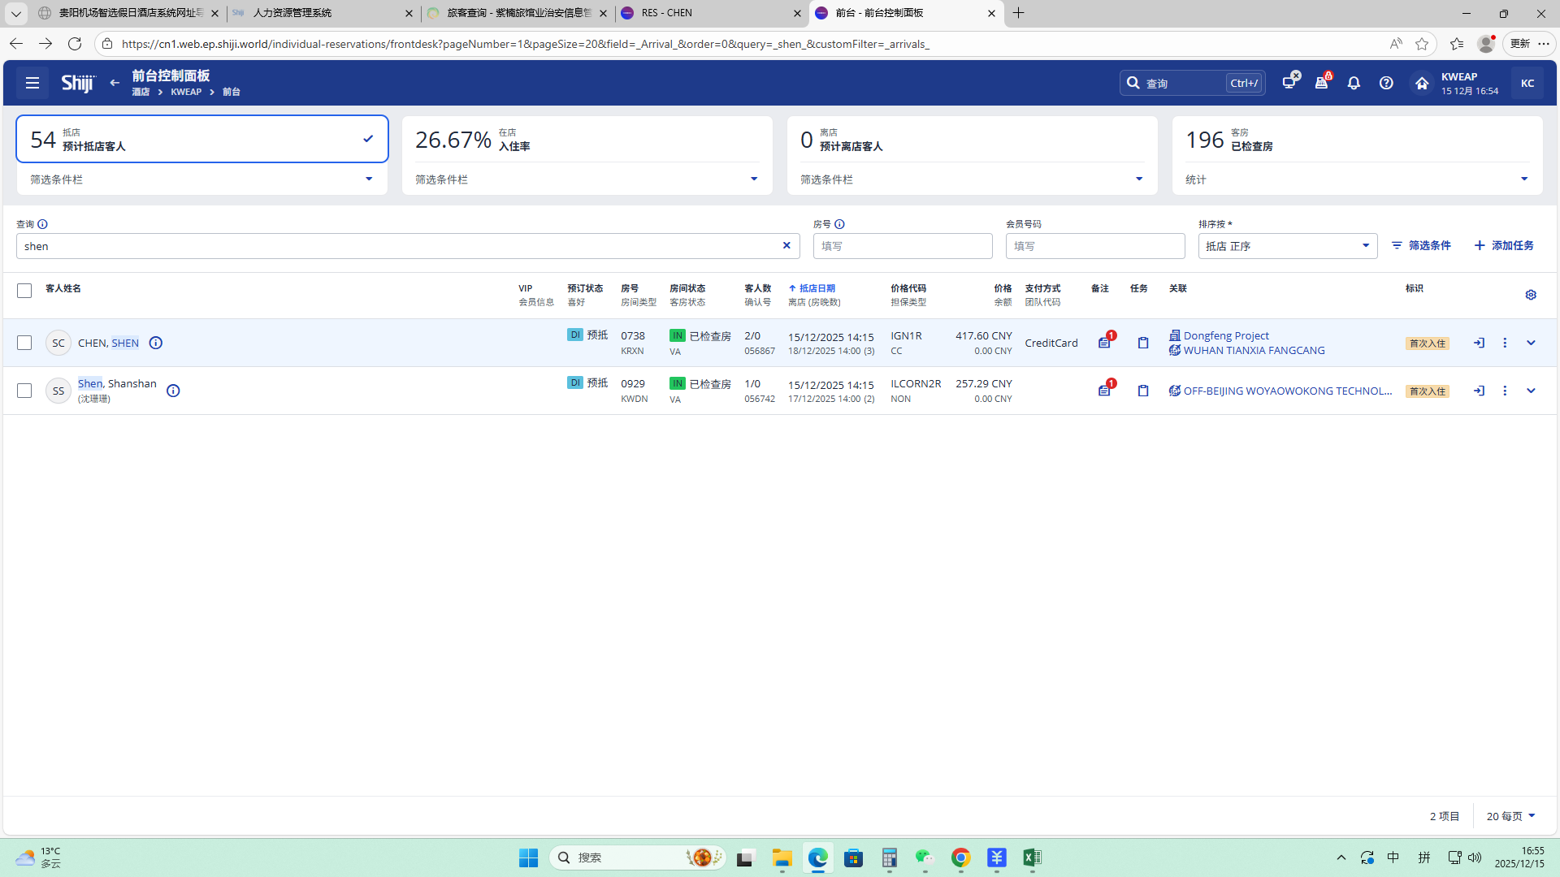
Task: Select checkbox for CHEN, SHEN reservation
Action: [24, 343]
